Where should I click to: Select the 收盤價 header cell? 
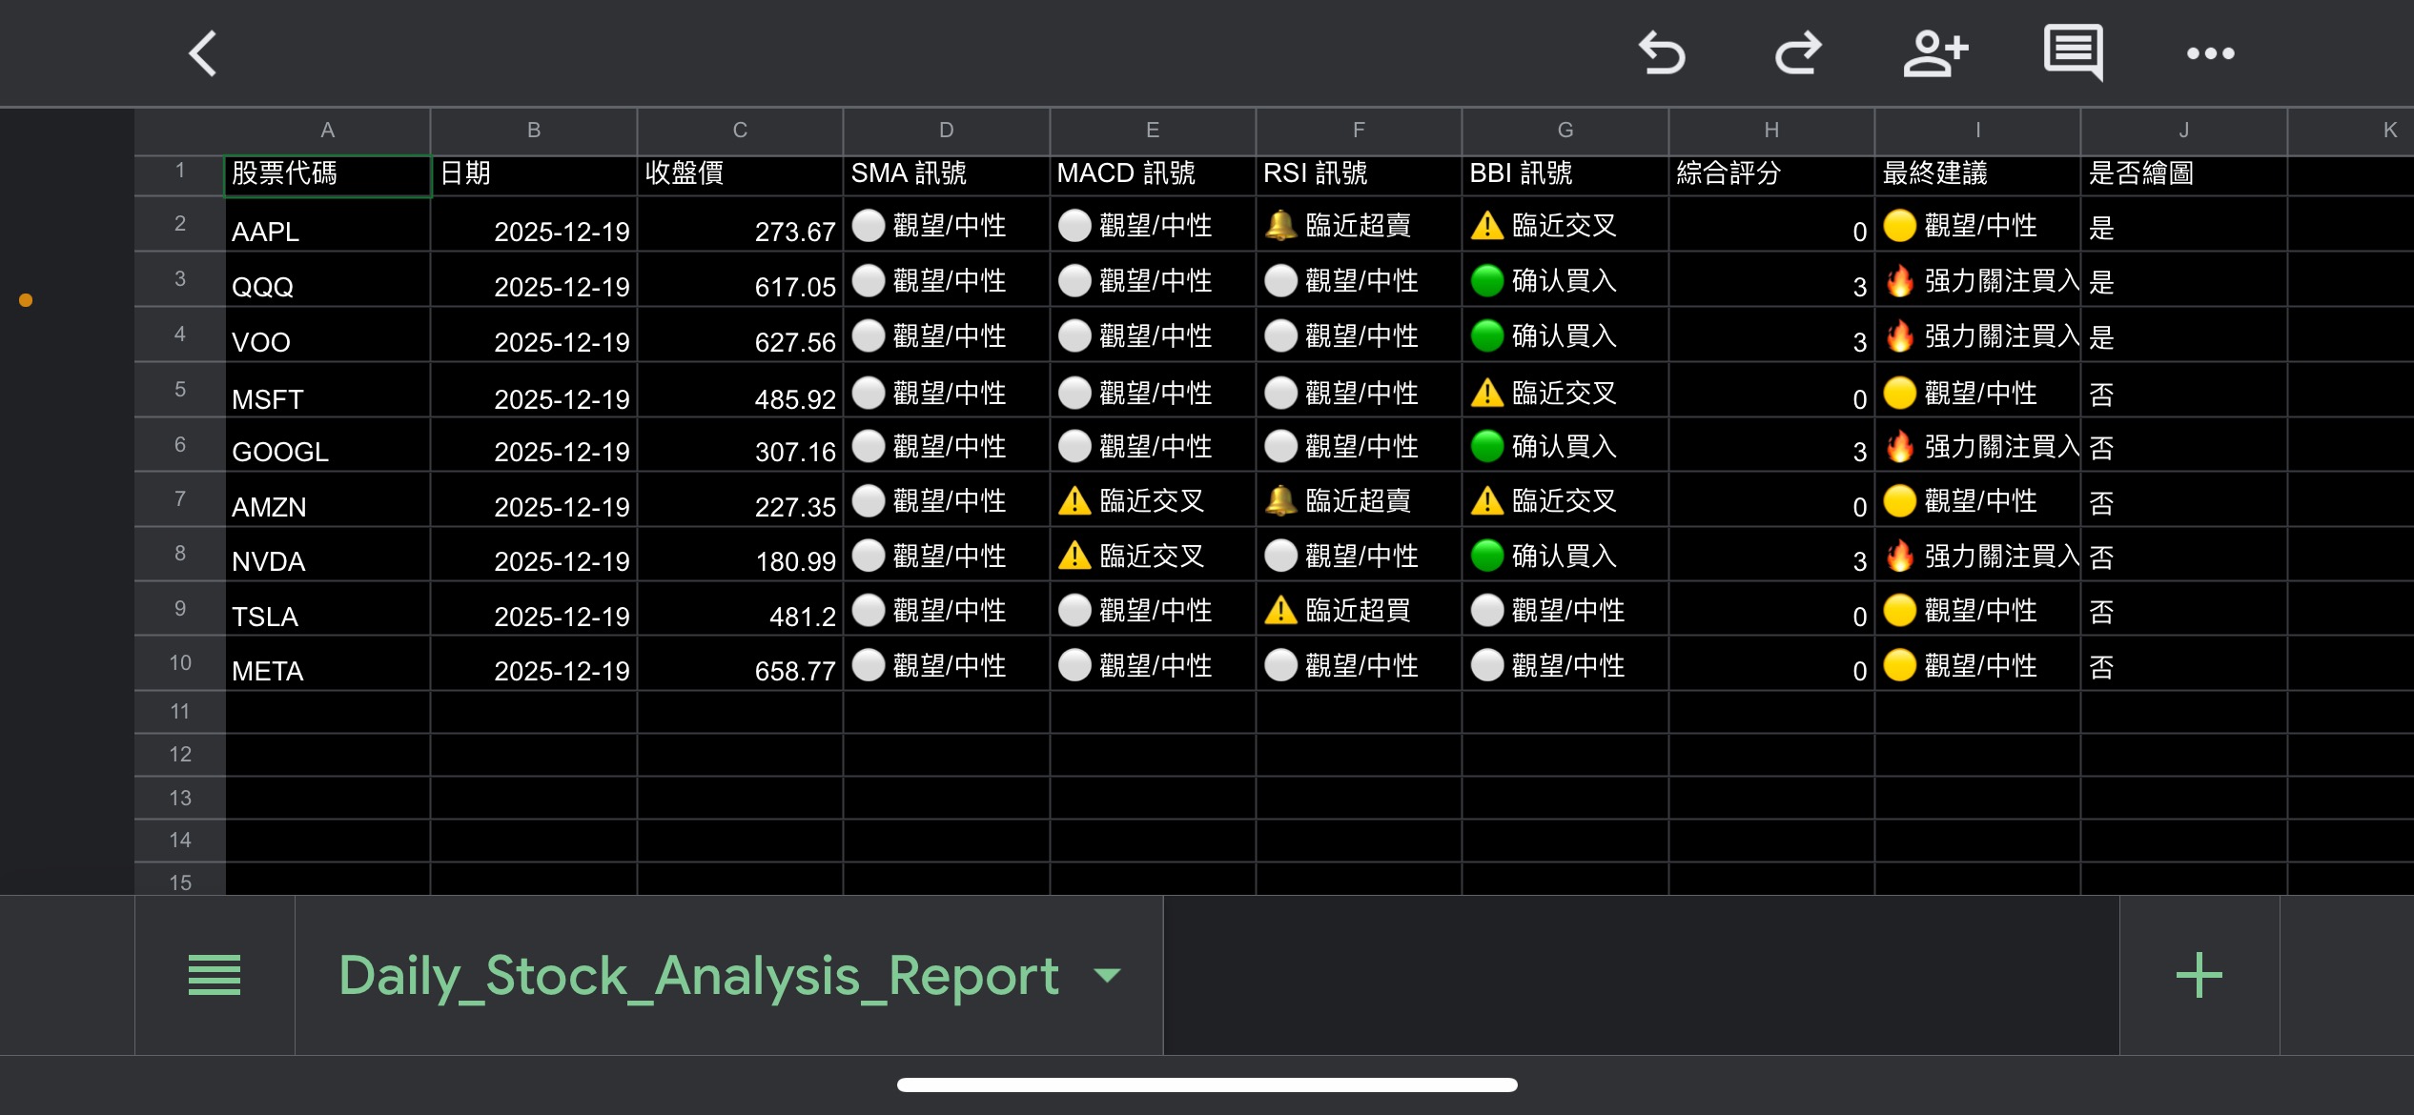(x=740, y=175)
